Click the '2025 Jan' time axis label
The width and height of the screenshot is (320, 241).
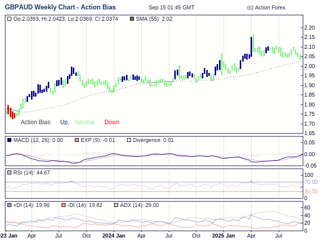click(223, 236)
